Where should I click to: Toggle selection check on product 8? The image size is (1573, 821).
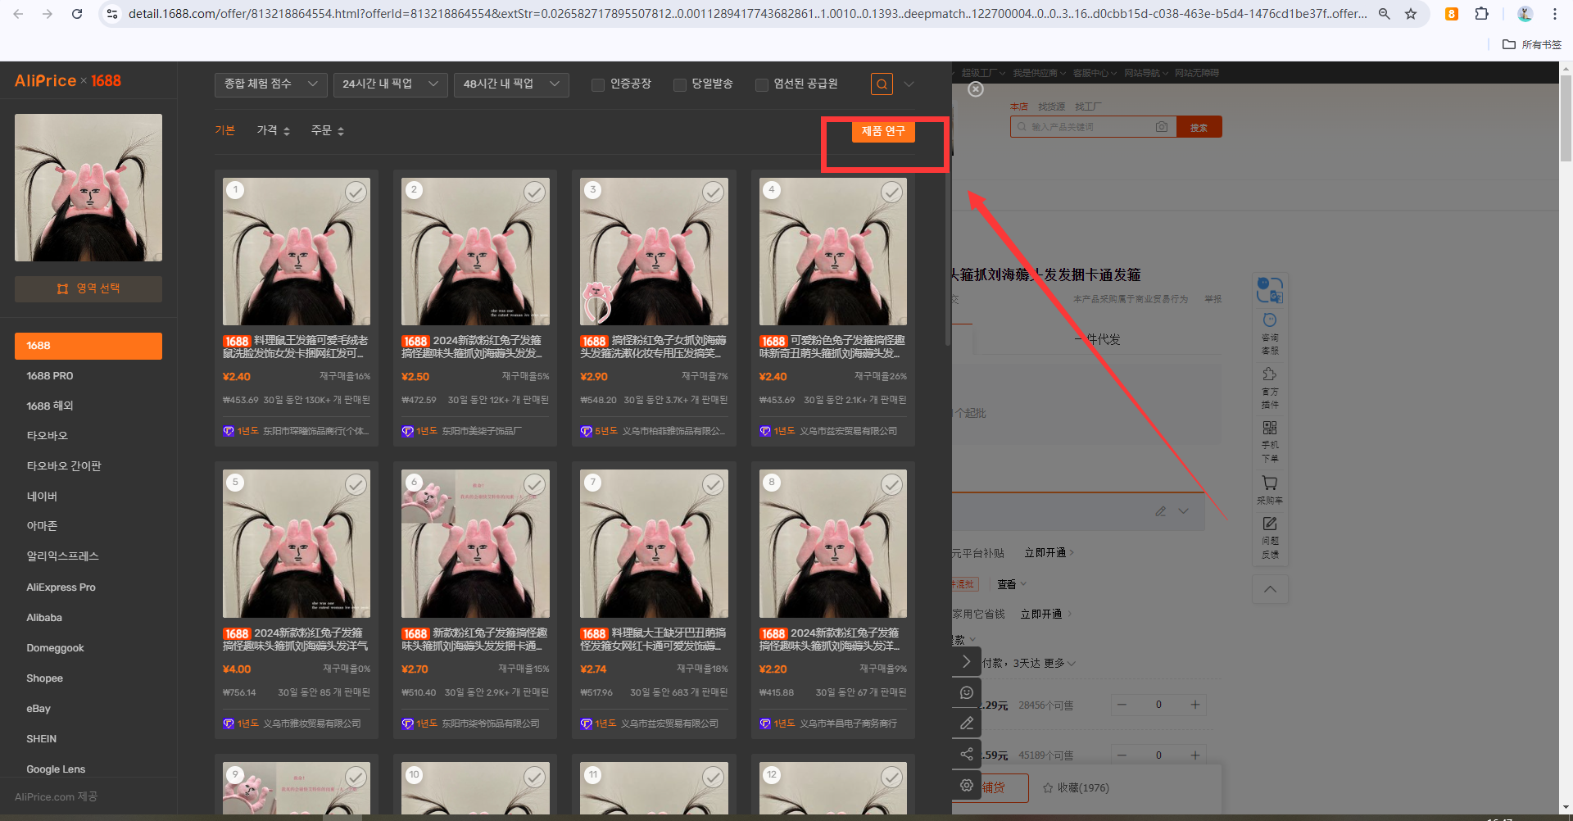(x=891, y=484)
